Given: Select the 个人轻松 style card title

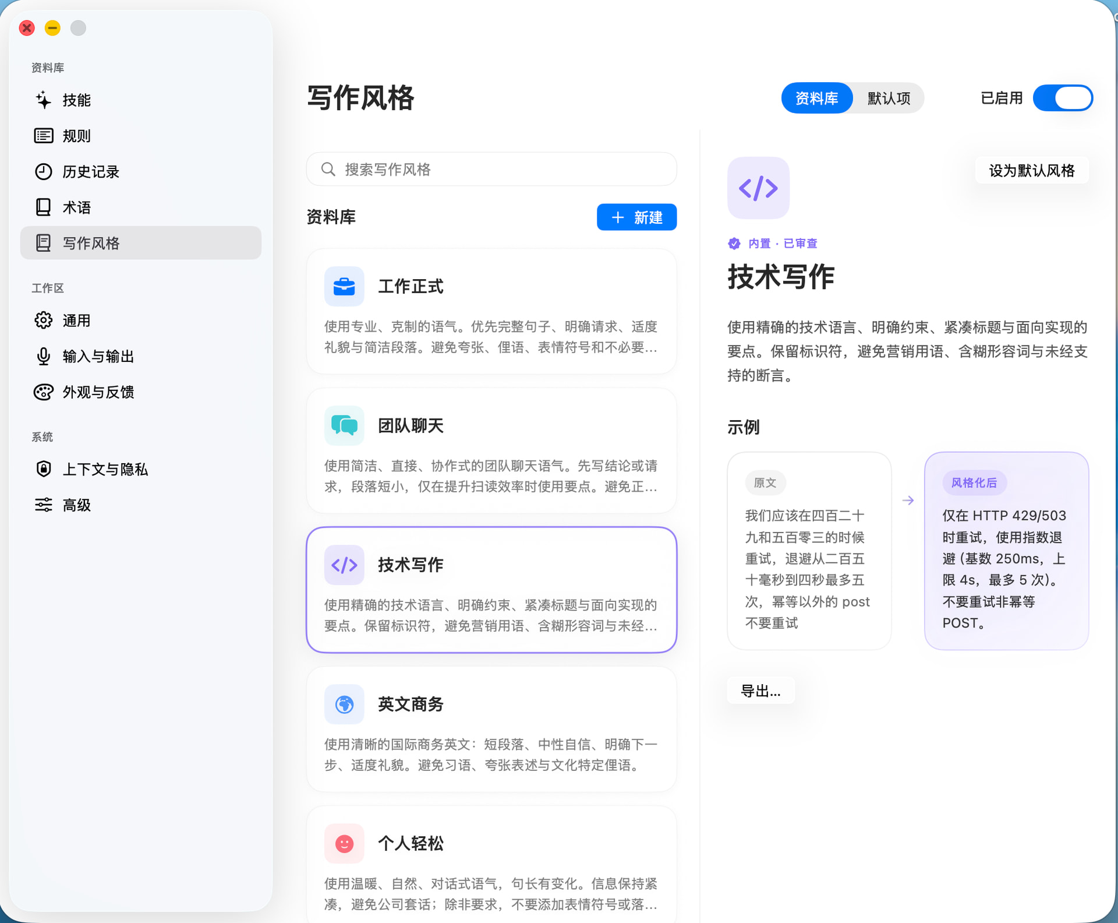Looking at the screenshot, I should pyautogui.click(x=411, y=843).
